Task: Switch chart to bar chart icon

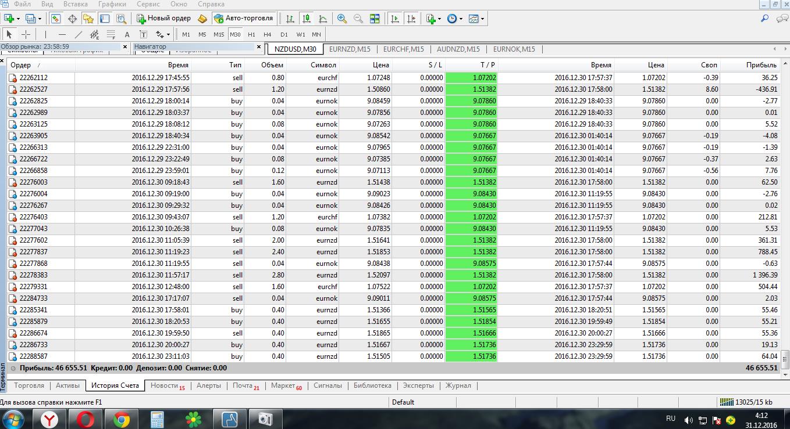Action: click(x=290, y=19)
